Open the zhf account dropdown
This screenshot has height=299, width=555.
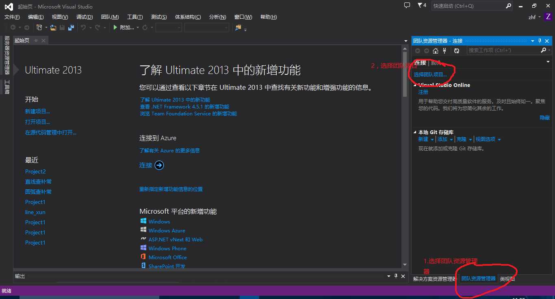(540, 17)
